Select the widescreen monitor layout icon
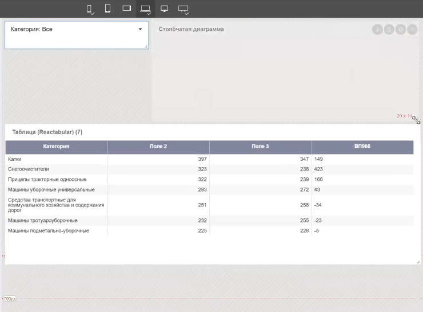The height and width of the screenshot is (312, 423). [x=183, y=9]
